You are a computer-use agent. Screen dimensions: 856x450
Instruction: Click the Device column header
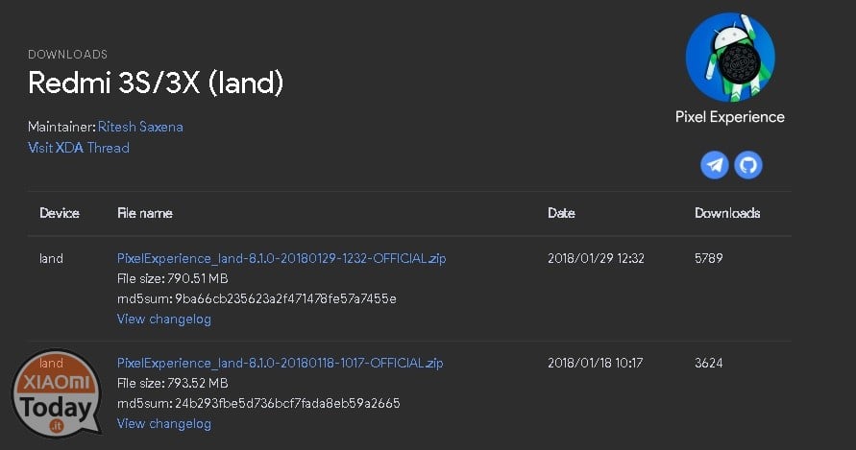[60, 213]
